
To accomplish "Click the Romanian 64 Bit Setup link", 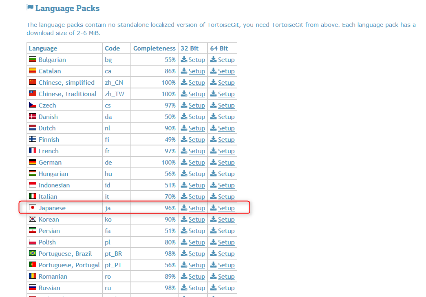I will tap(226, 277).
